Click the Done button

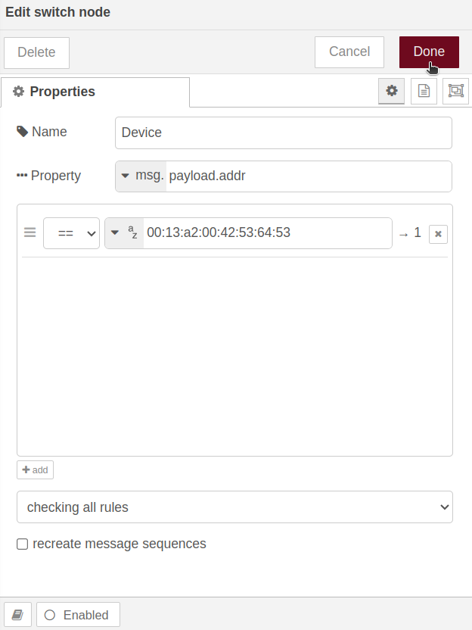pyautogui.click(x=429, y=52)
